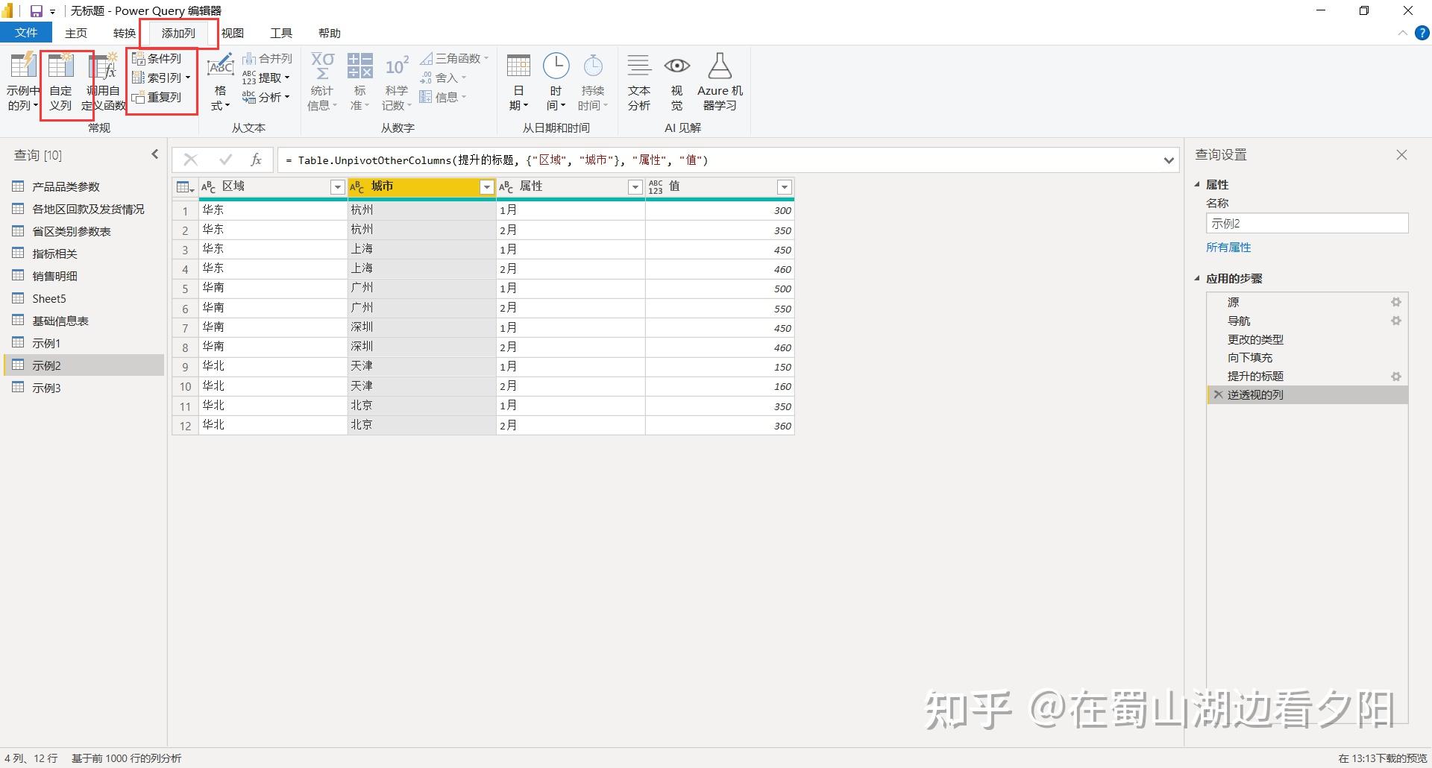Click the Extract (提取) text tool
Viewport: 1432px width, 768px height.
tap(266, 78)
